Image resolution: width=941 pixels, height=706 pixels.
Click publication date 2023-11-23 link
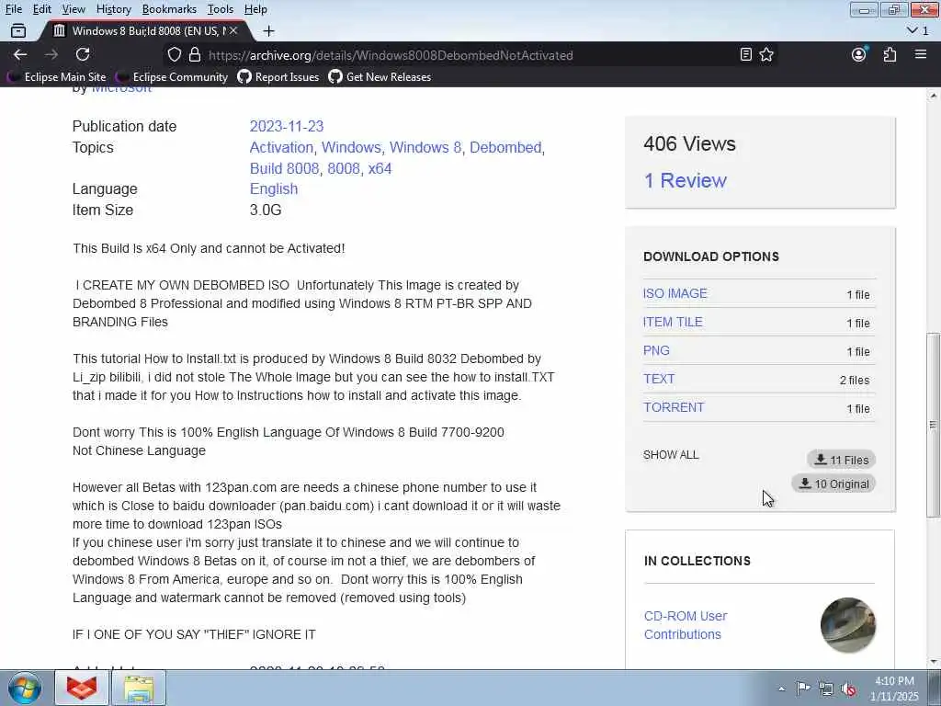287,126
